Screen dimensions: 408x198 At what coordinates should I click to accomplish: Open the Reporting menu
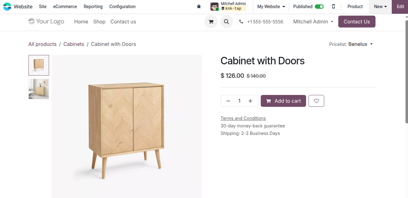(93, 7)
